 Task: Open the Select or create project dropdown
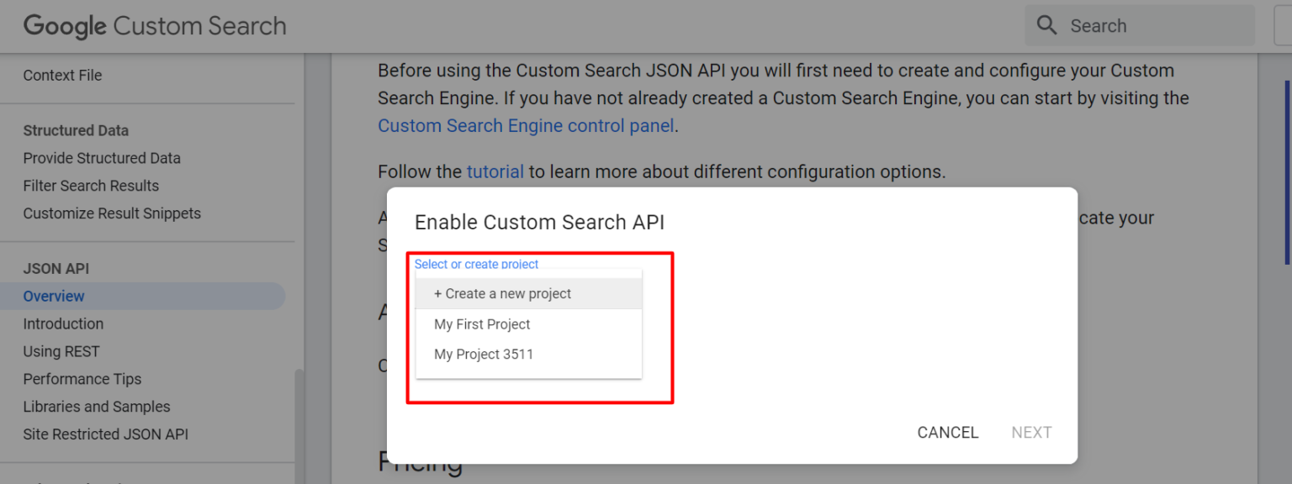point(476,264)
